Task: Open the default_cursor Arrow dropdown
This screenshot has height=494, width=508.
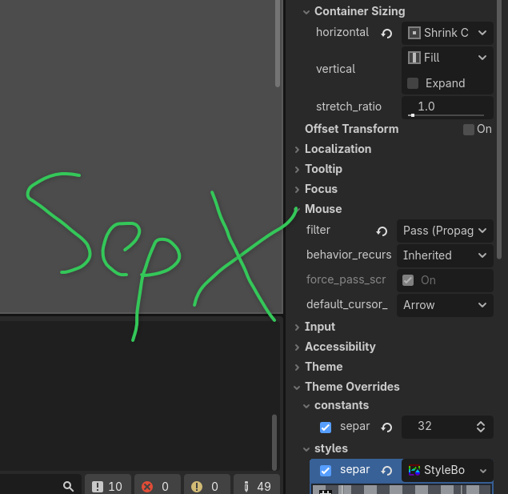Action: click(x=445, y=305)
